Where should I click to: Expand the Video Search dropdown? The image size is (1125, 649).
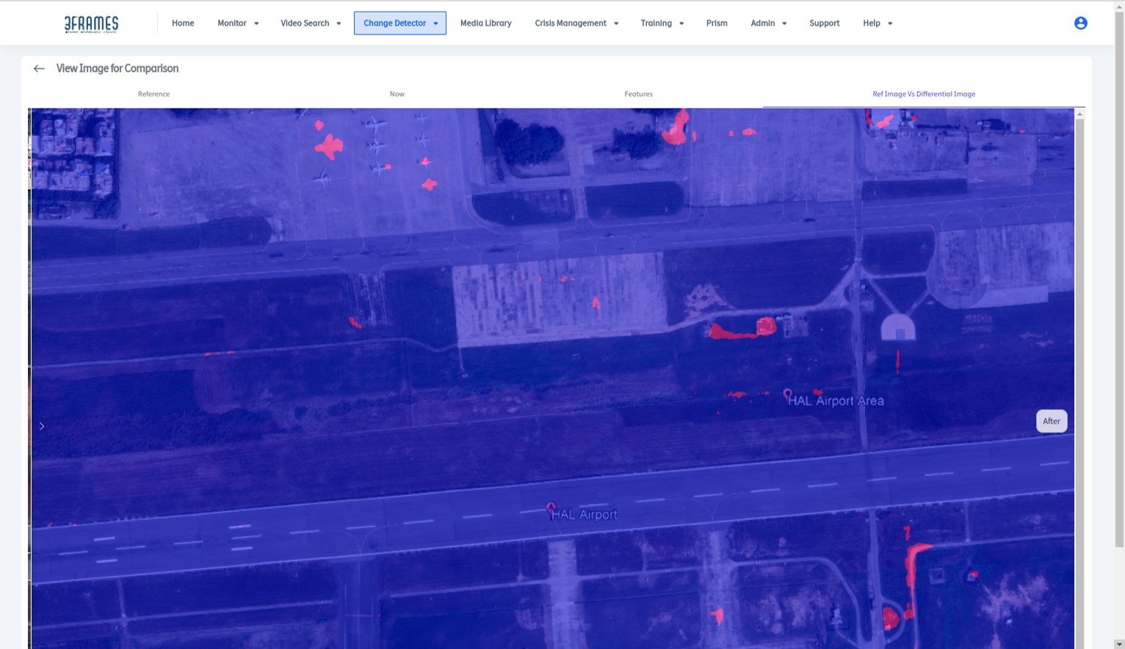(x=310, y=23)
